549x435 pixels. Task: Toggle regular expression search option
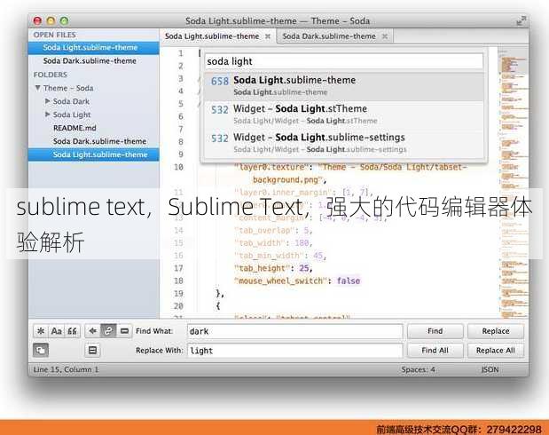coord(41,331)
